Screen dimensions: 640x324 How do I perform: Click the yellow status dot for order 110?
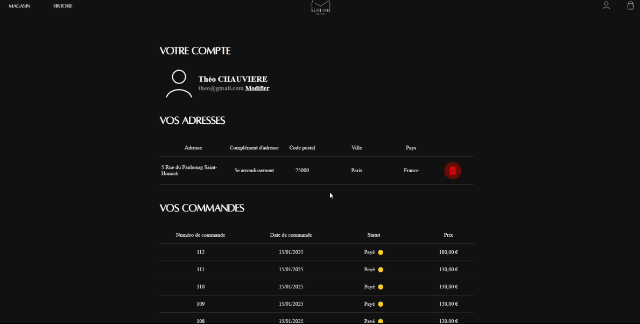381,287
